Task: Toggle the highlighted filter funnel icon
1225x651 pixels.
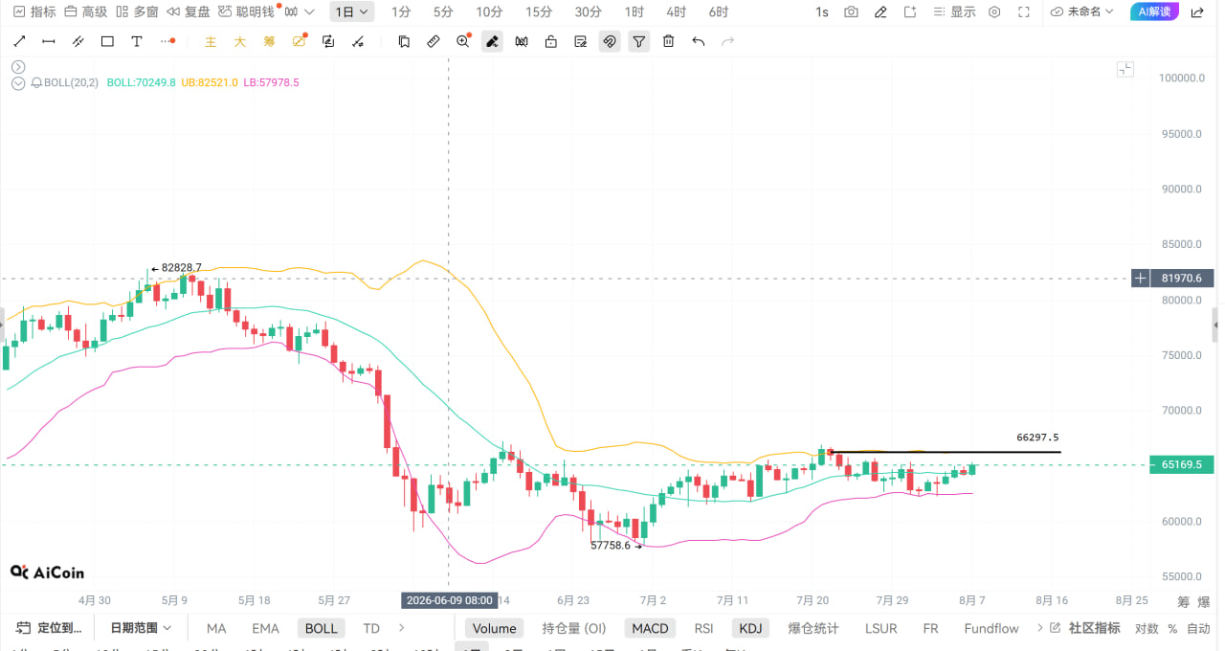Action: 639,41
